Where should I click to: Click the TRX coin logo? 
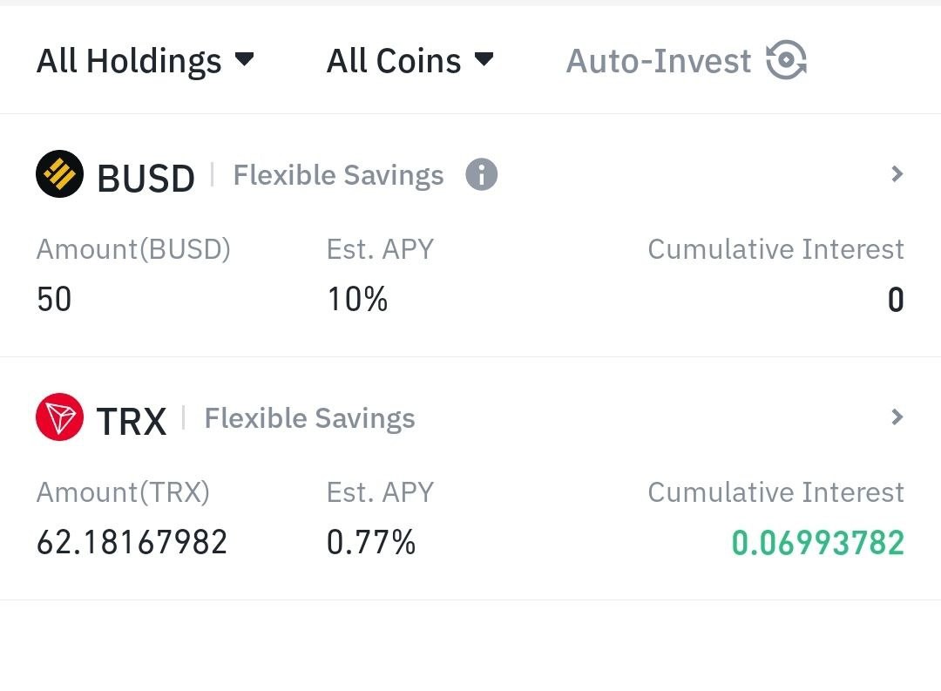pyautogui.click(x=59, y=417)
